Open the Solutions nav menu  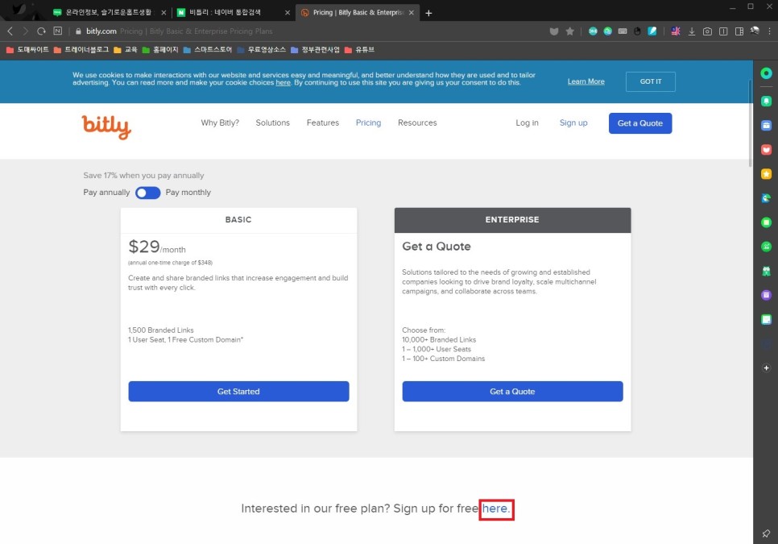[272, 123]
